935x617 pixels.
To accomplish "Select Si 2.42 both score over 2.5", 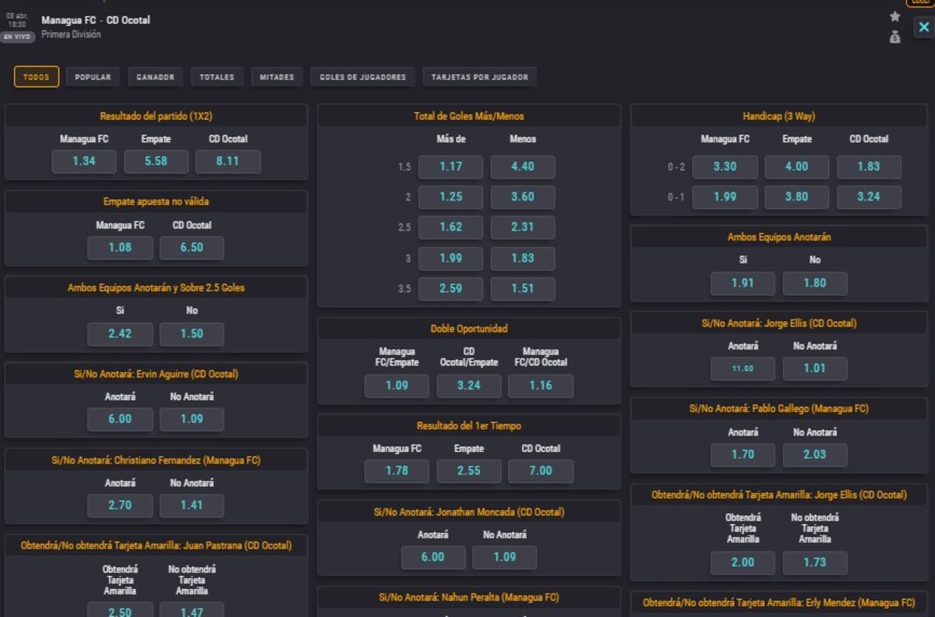I will click(x=120, y=333).
